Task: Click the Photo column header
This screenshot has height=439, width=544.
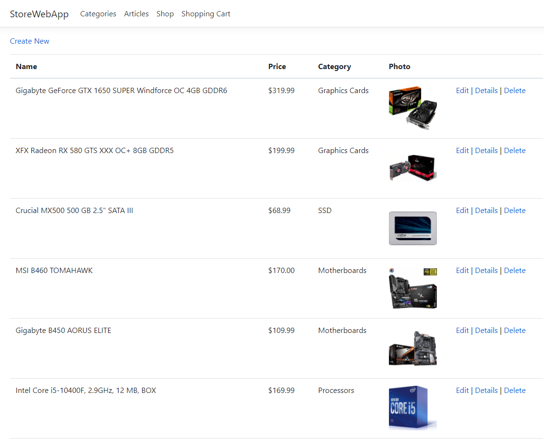Action: click(399, 67)
